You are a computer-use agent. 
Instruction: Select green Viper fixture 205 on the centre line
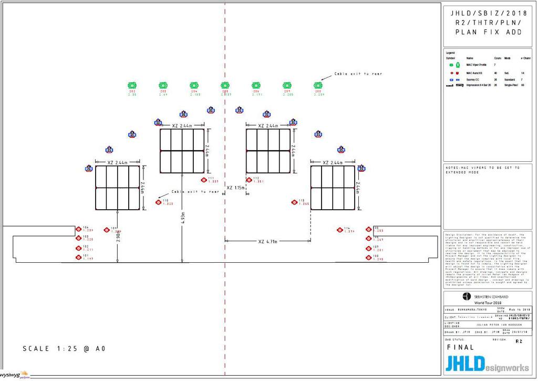(x=225, y=85)
